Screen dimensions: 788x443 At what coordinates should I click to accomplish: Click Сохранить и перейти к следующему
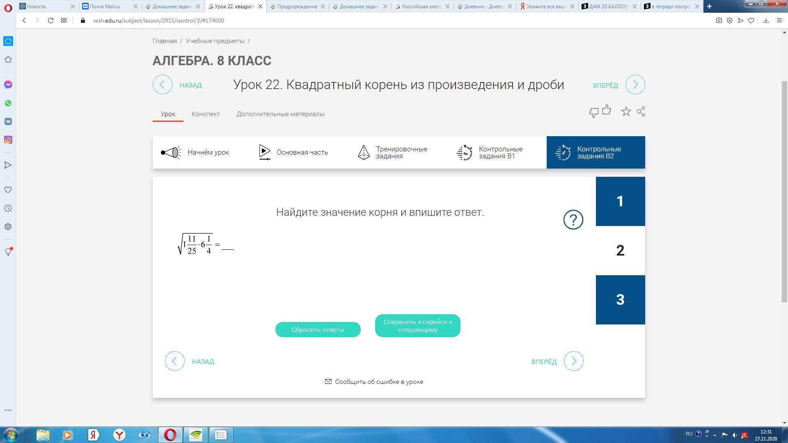click(417, 326)
